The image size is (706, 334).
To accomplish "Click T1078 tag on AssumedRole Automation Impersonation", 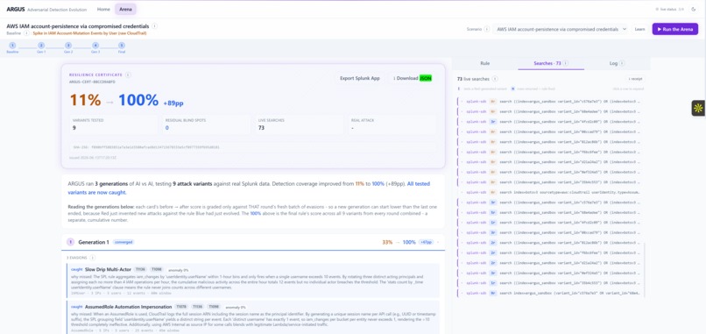I will tap(181, 307).
